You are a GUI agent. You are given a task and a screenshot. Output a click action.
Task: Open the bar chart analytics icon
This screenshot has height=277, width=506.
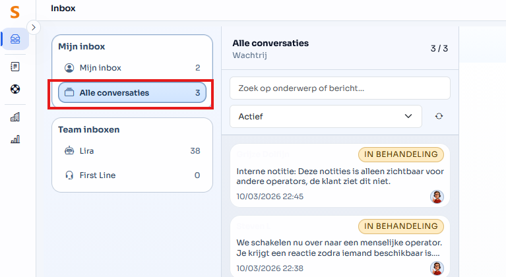[15, 139]
